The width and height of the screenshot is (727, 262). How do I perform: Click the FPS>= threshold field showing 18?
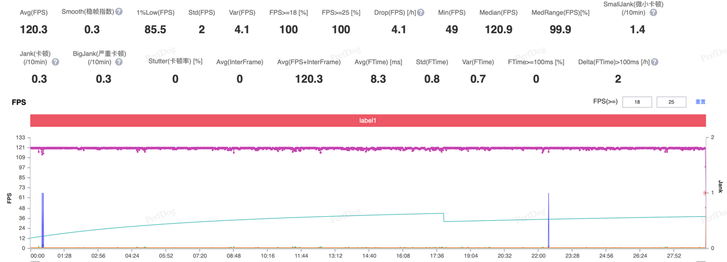[x=637, y=102]
